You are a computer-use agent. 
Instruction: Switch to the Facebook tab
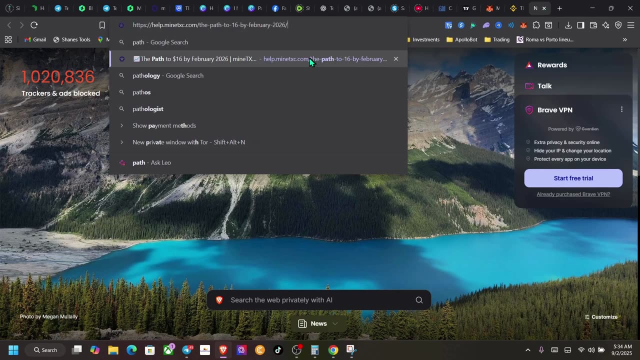279,8
